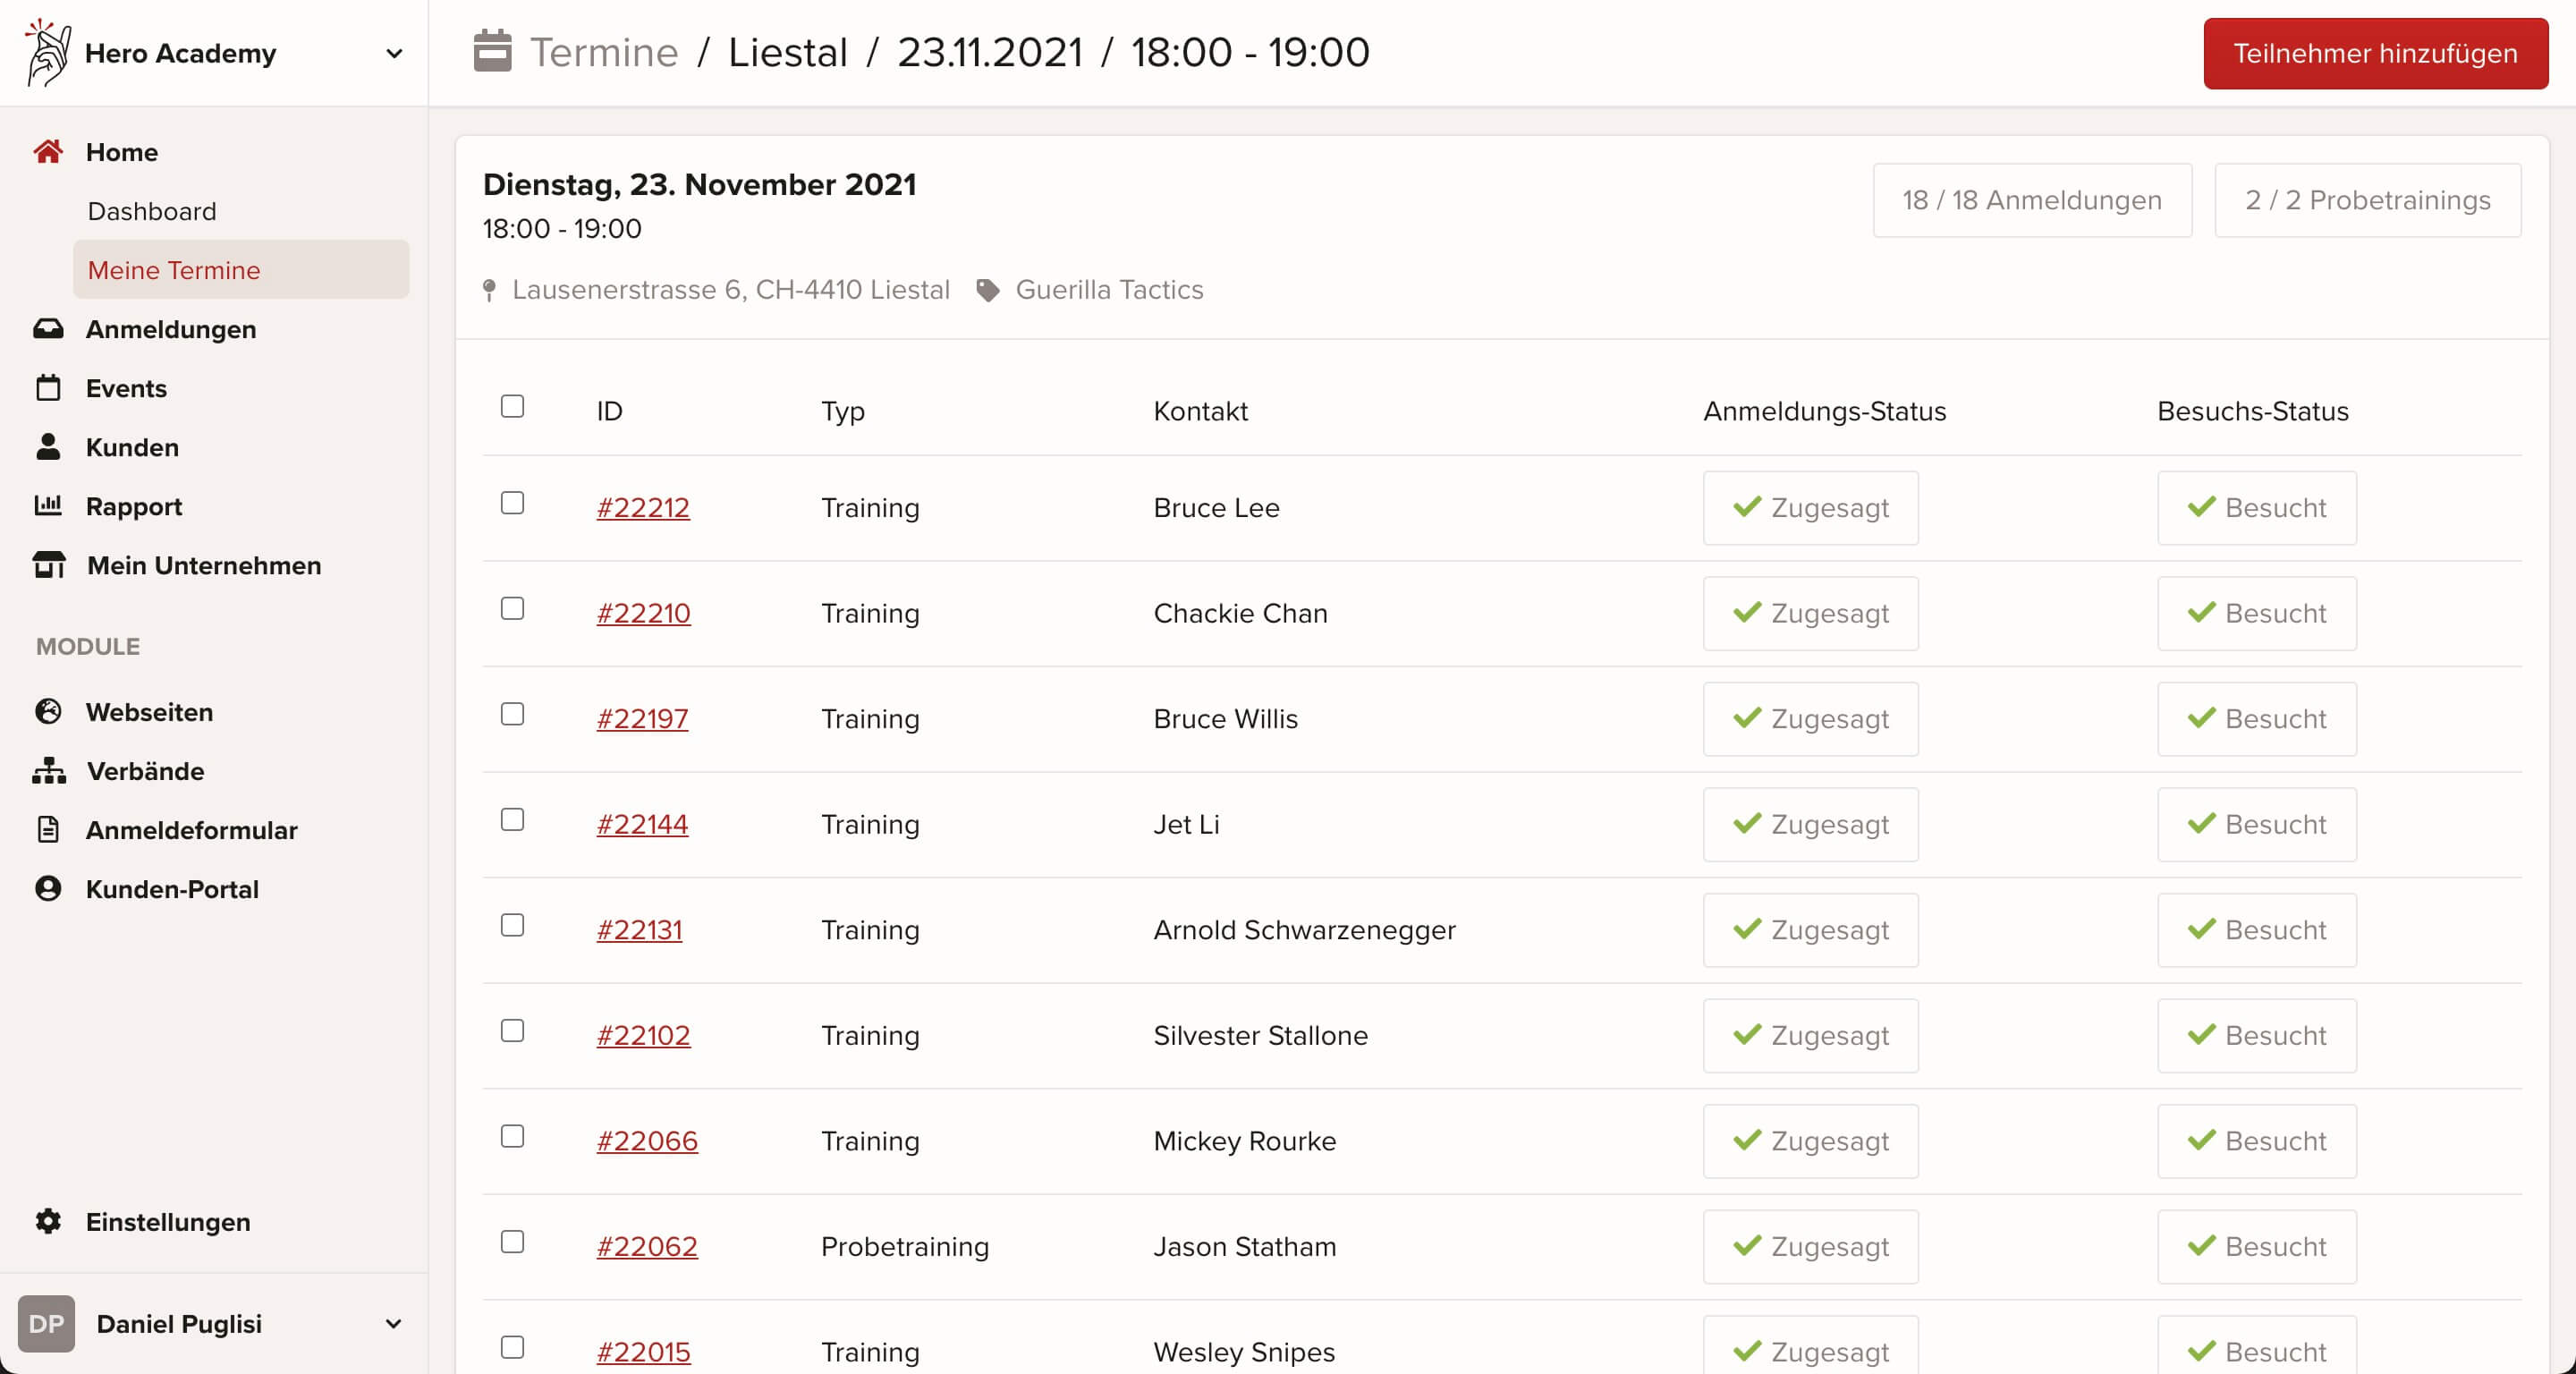This screenshot has width=2576, height=1374.
Task: Click the Kunden person icon
Action: pyautogui.click(x=48, y=447)
